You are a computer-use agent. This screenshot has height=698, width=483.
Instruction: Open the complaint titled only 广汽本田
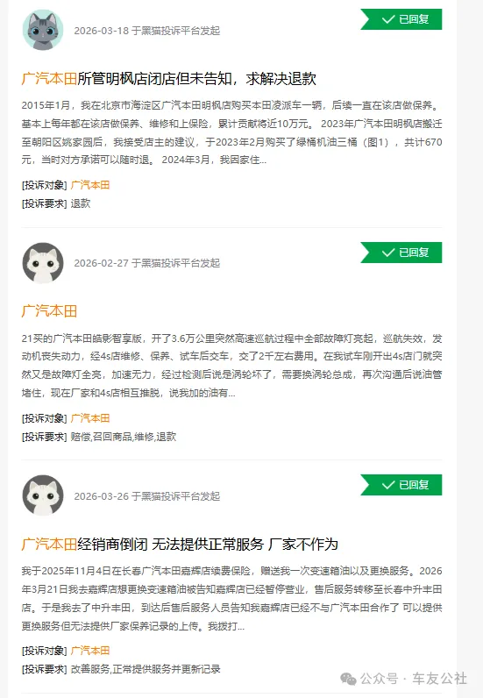[49, 310]
